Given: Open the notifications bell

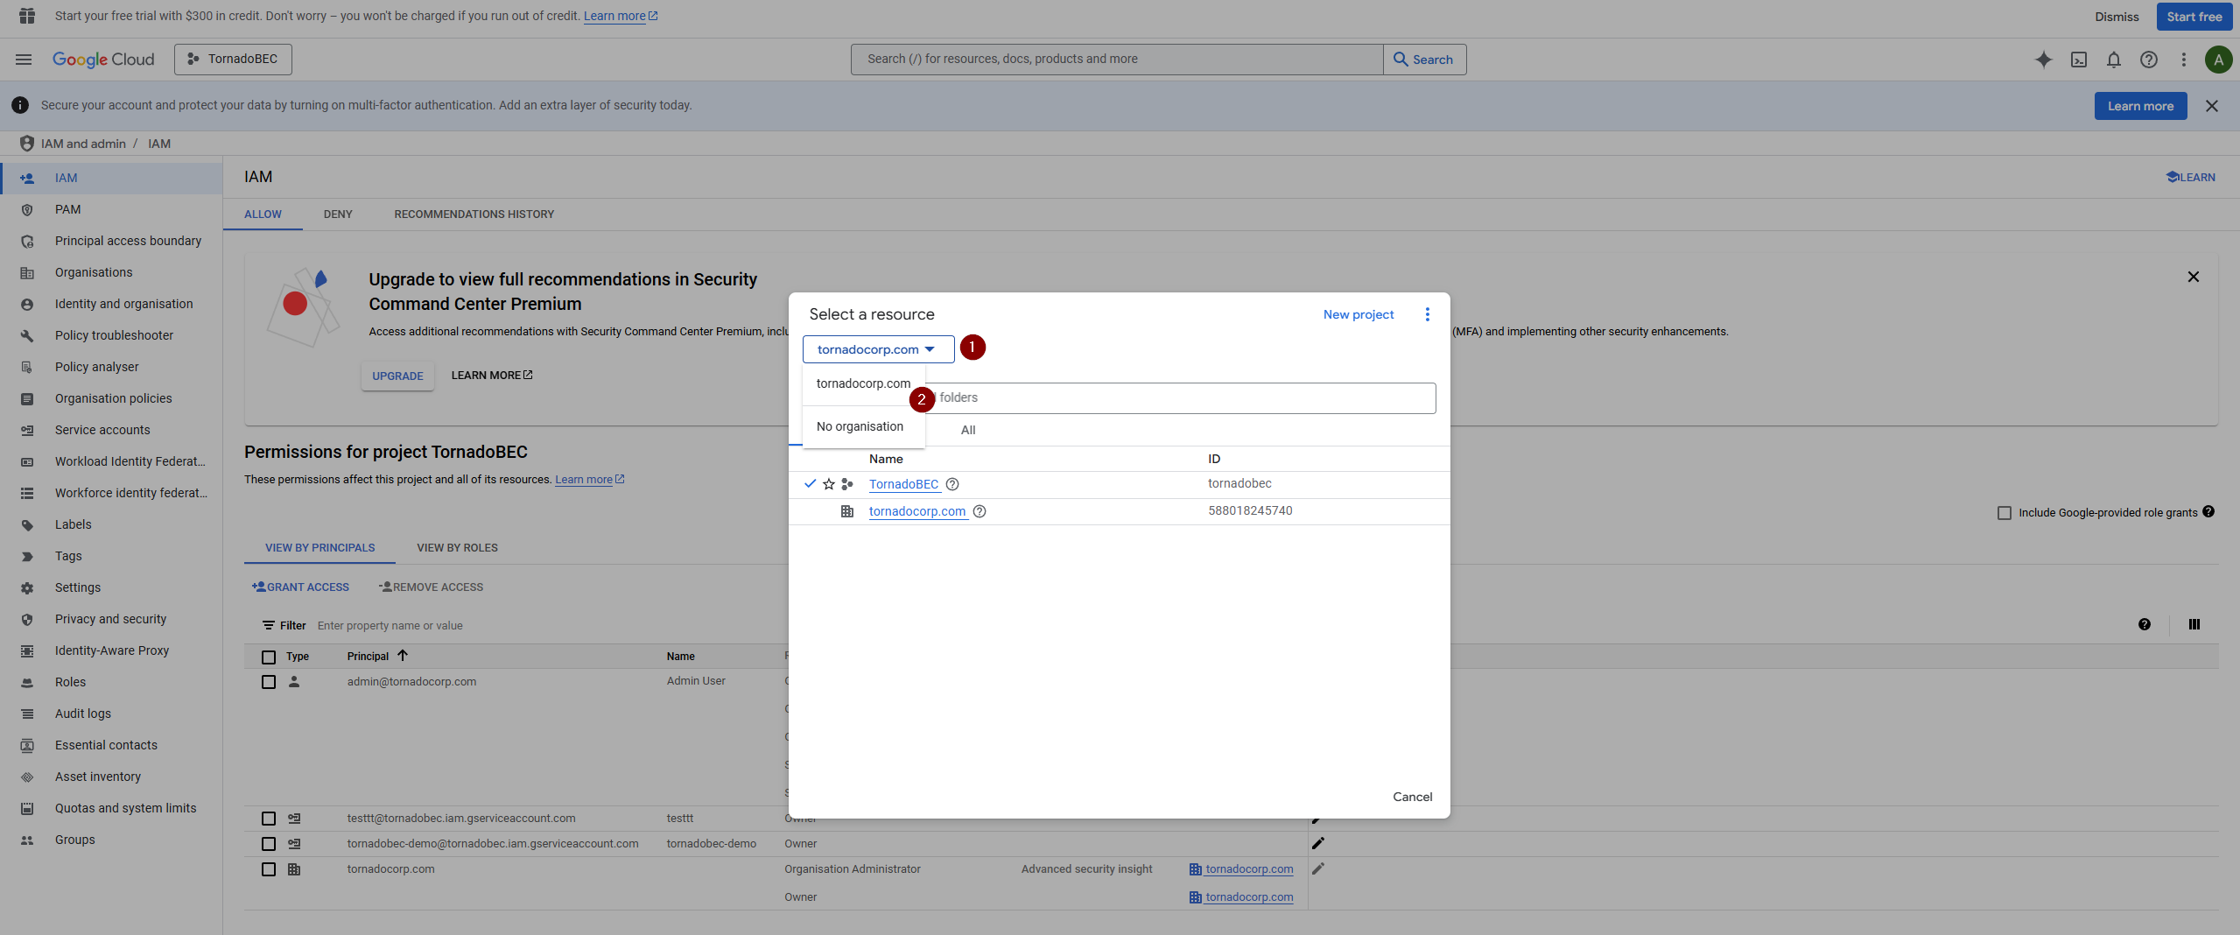Looking at the screenshot, I should click(2113, 60).
